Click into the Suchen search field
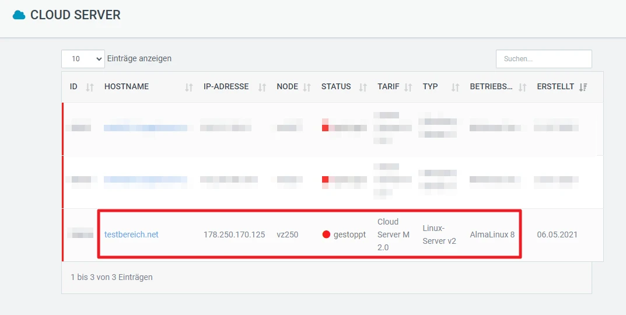The image size is (626, 315). point(543,59)
